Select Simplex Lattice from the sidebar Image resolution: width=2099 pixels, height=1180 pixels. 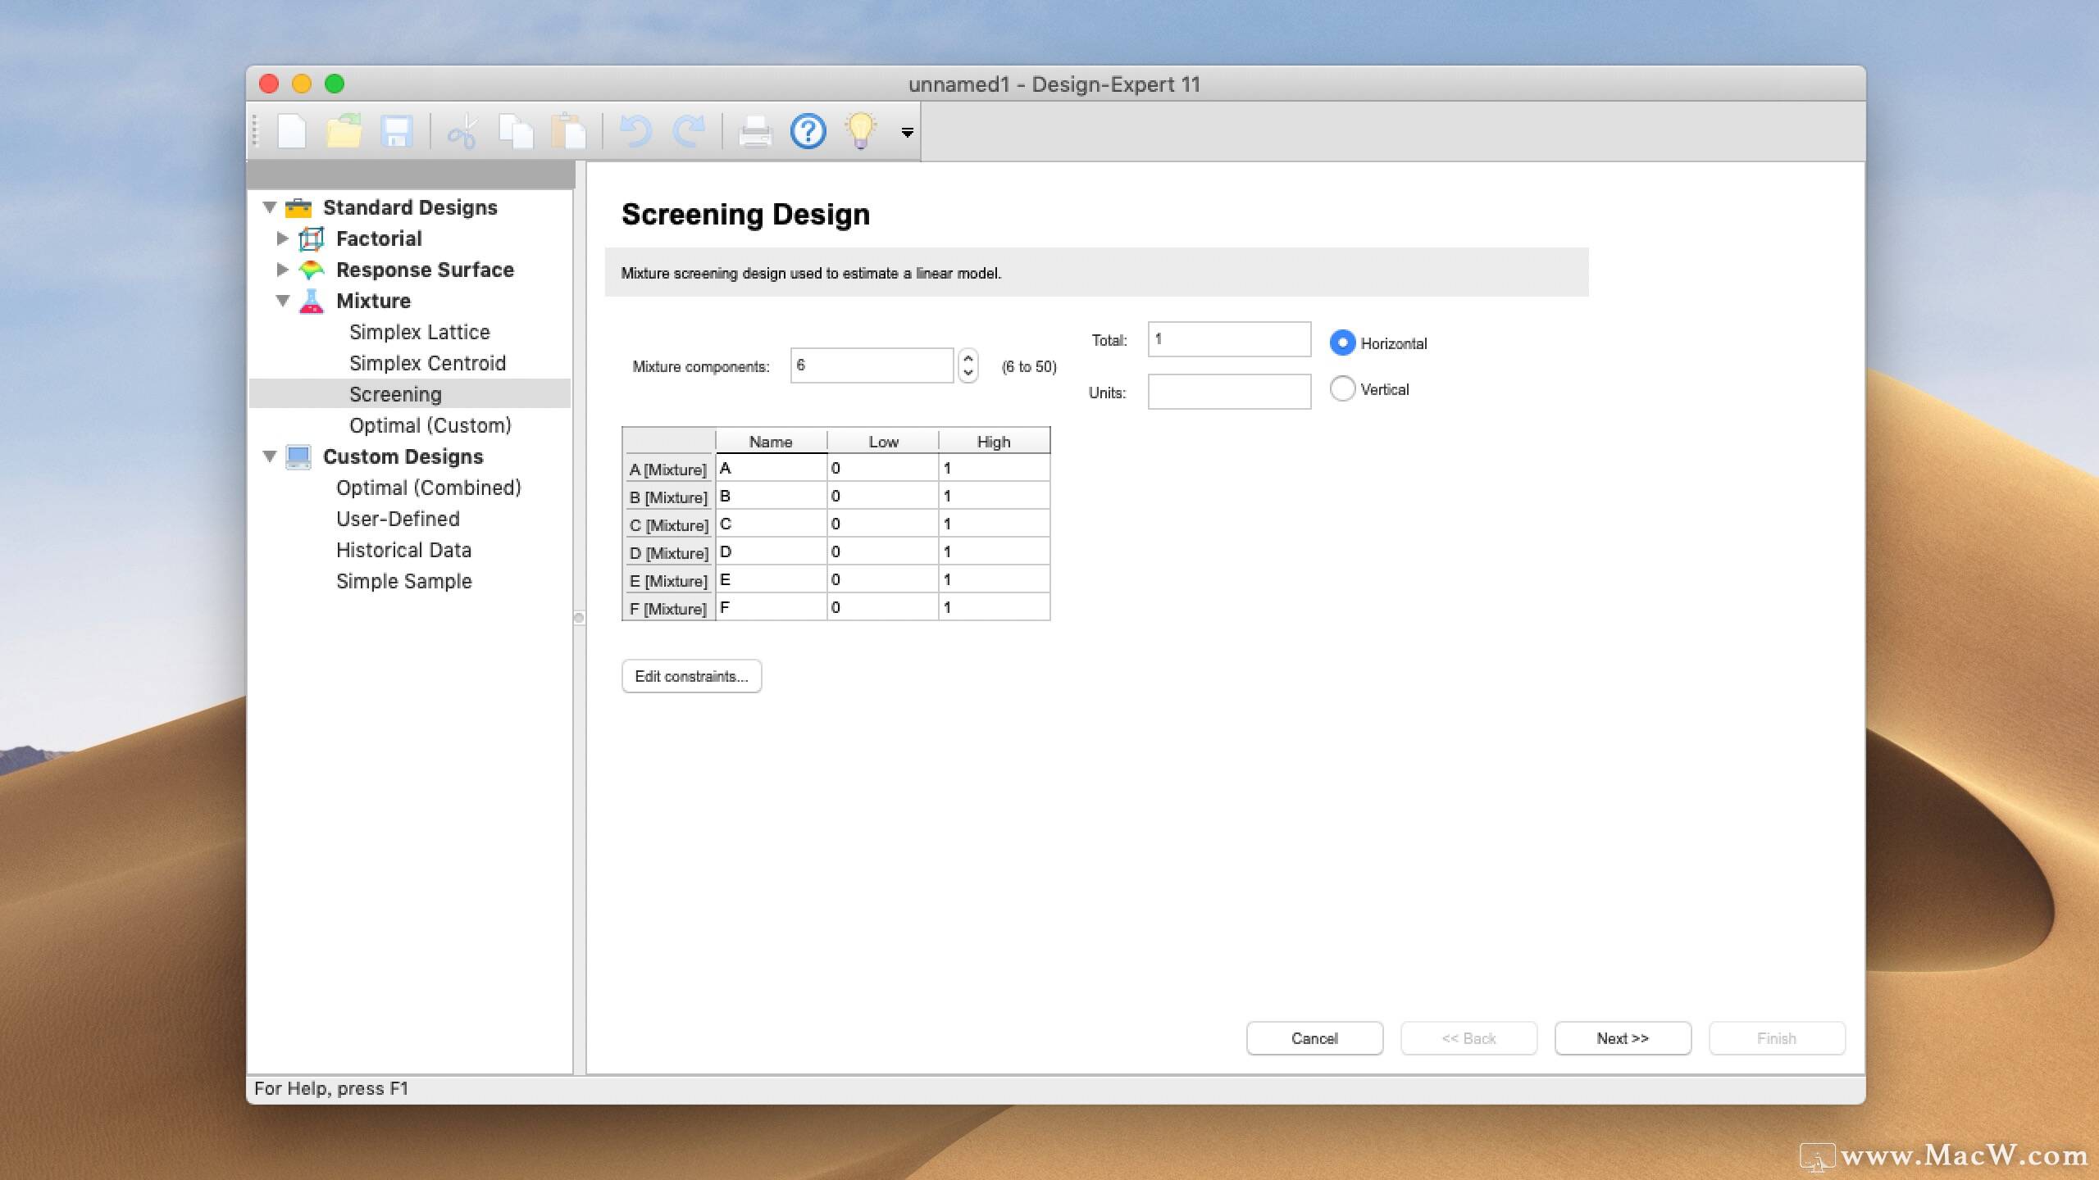click(x=419, y=332)
